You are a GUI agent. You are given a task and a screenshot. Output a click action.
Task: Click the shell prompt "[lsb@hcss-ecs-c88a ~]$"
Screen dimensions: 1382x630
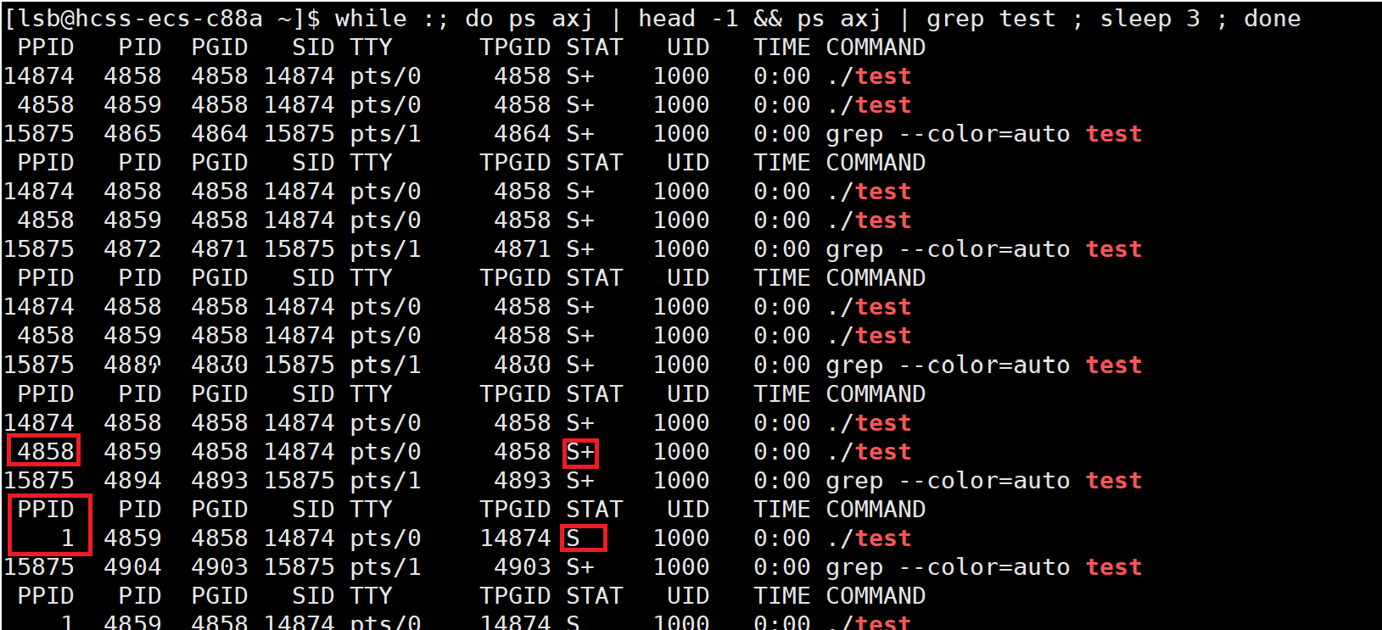click(163, 19)
